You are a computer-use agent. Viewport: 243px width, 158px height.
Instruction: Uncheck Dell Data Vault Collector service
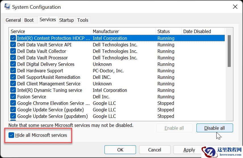13,51
